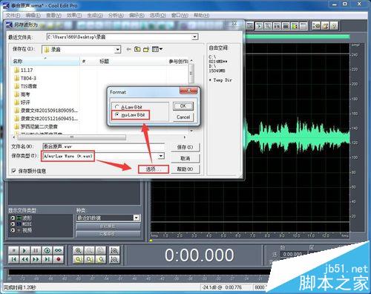Open the 效果(T) menu
Image resolution: width=371 pixels, height=294 pixels.
pos(74,16)
